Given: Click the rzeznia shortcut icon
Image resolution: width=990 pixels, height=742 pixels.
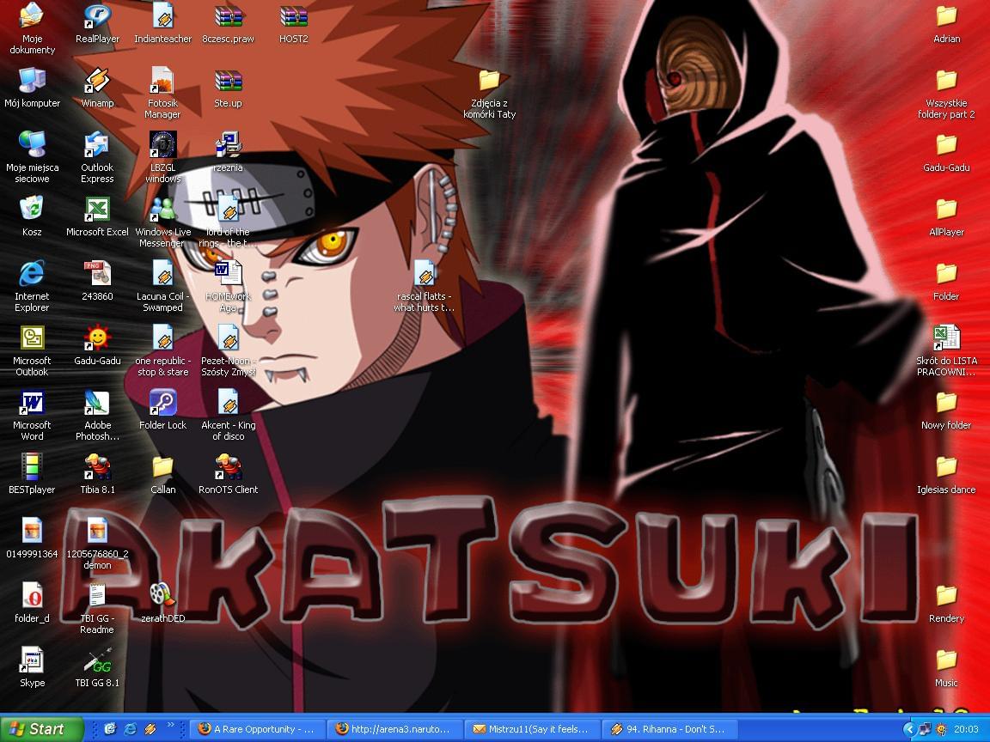Looking at the screenshot, I should (x=228, y=144).
